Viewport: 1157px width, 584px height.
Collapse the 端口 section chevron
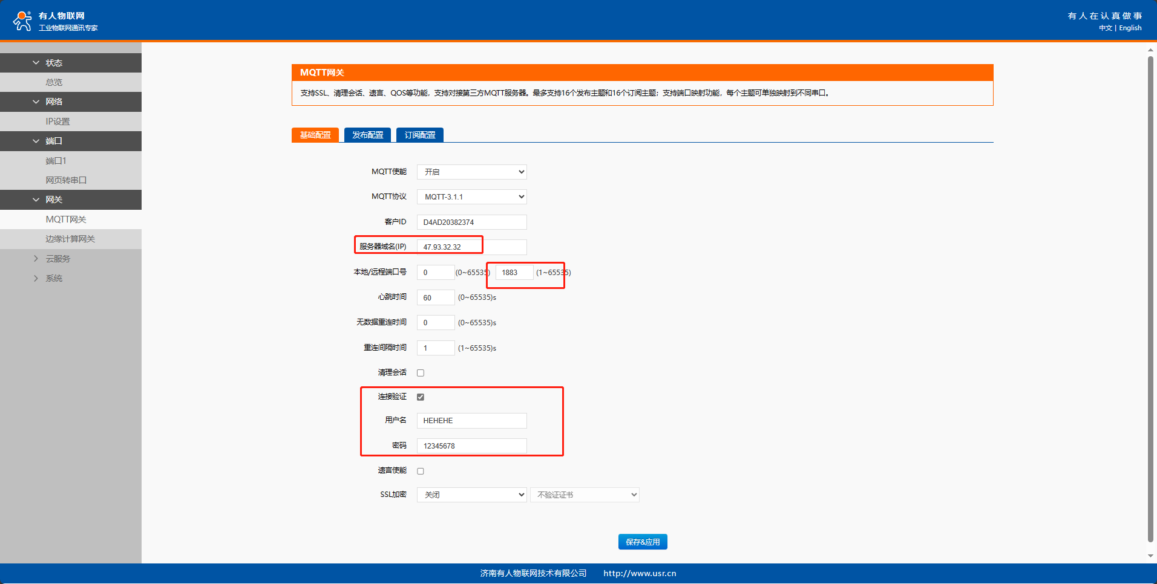[x=36, y=141]
